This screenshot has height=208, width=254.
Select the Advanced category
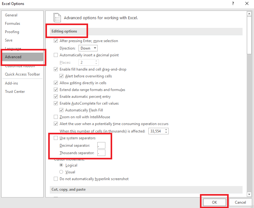[x=23, y=57]
